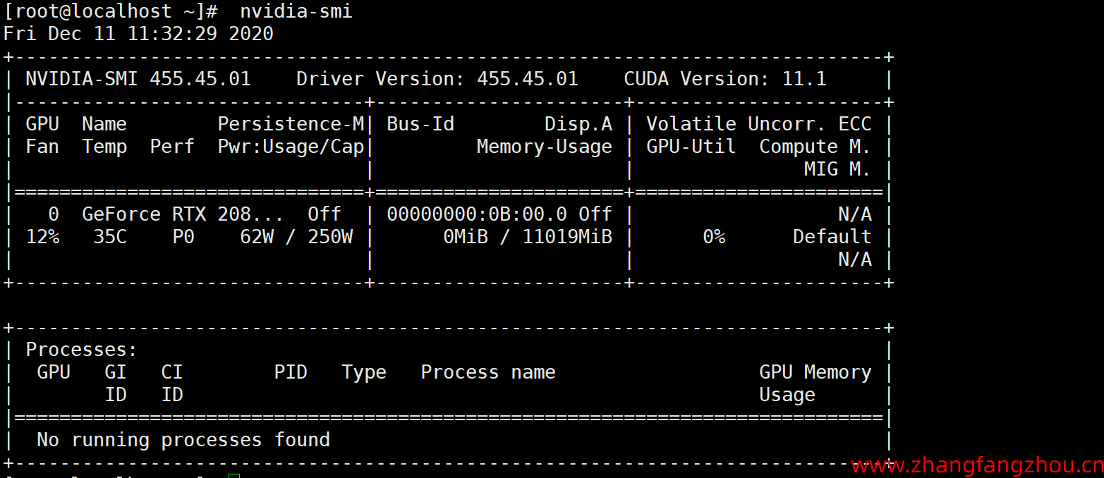Screen dimensions: 1104x478
Task: Select the Default compute mode value
Action: coord(832,237)
